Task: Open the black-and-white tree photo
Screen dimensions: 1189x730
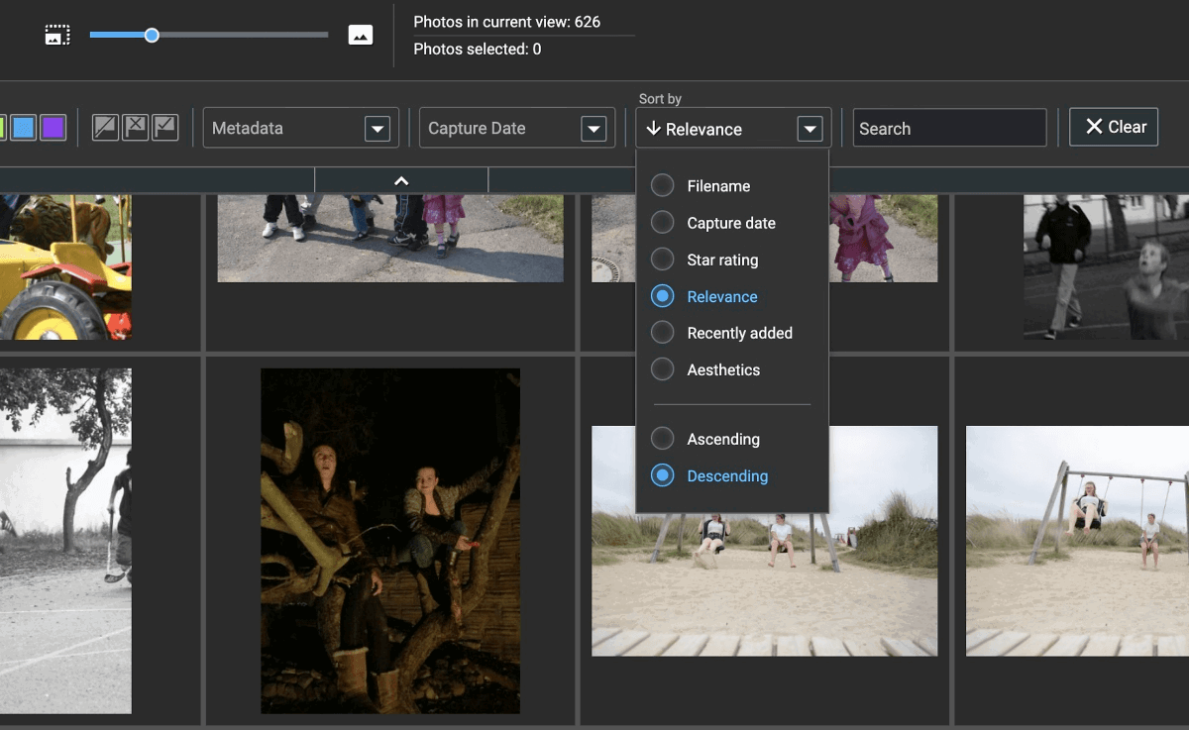Action: point(65,541)
